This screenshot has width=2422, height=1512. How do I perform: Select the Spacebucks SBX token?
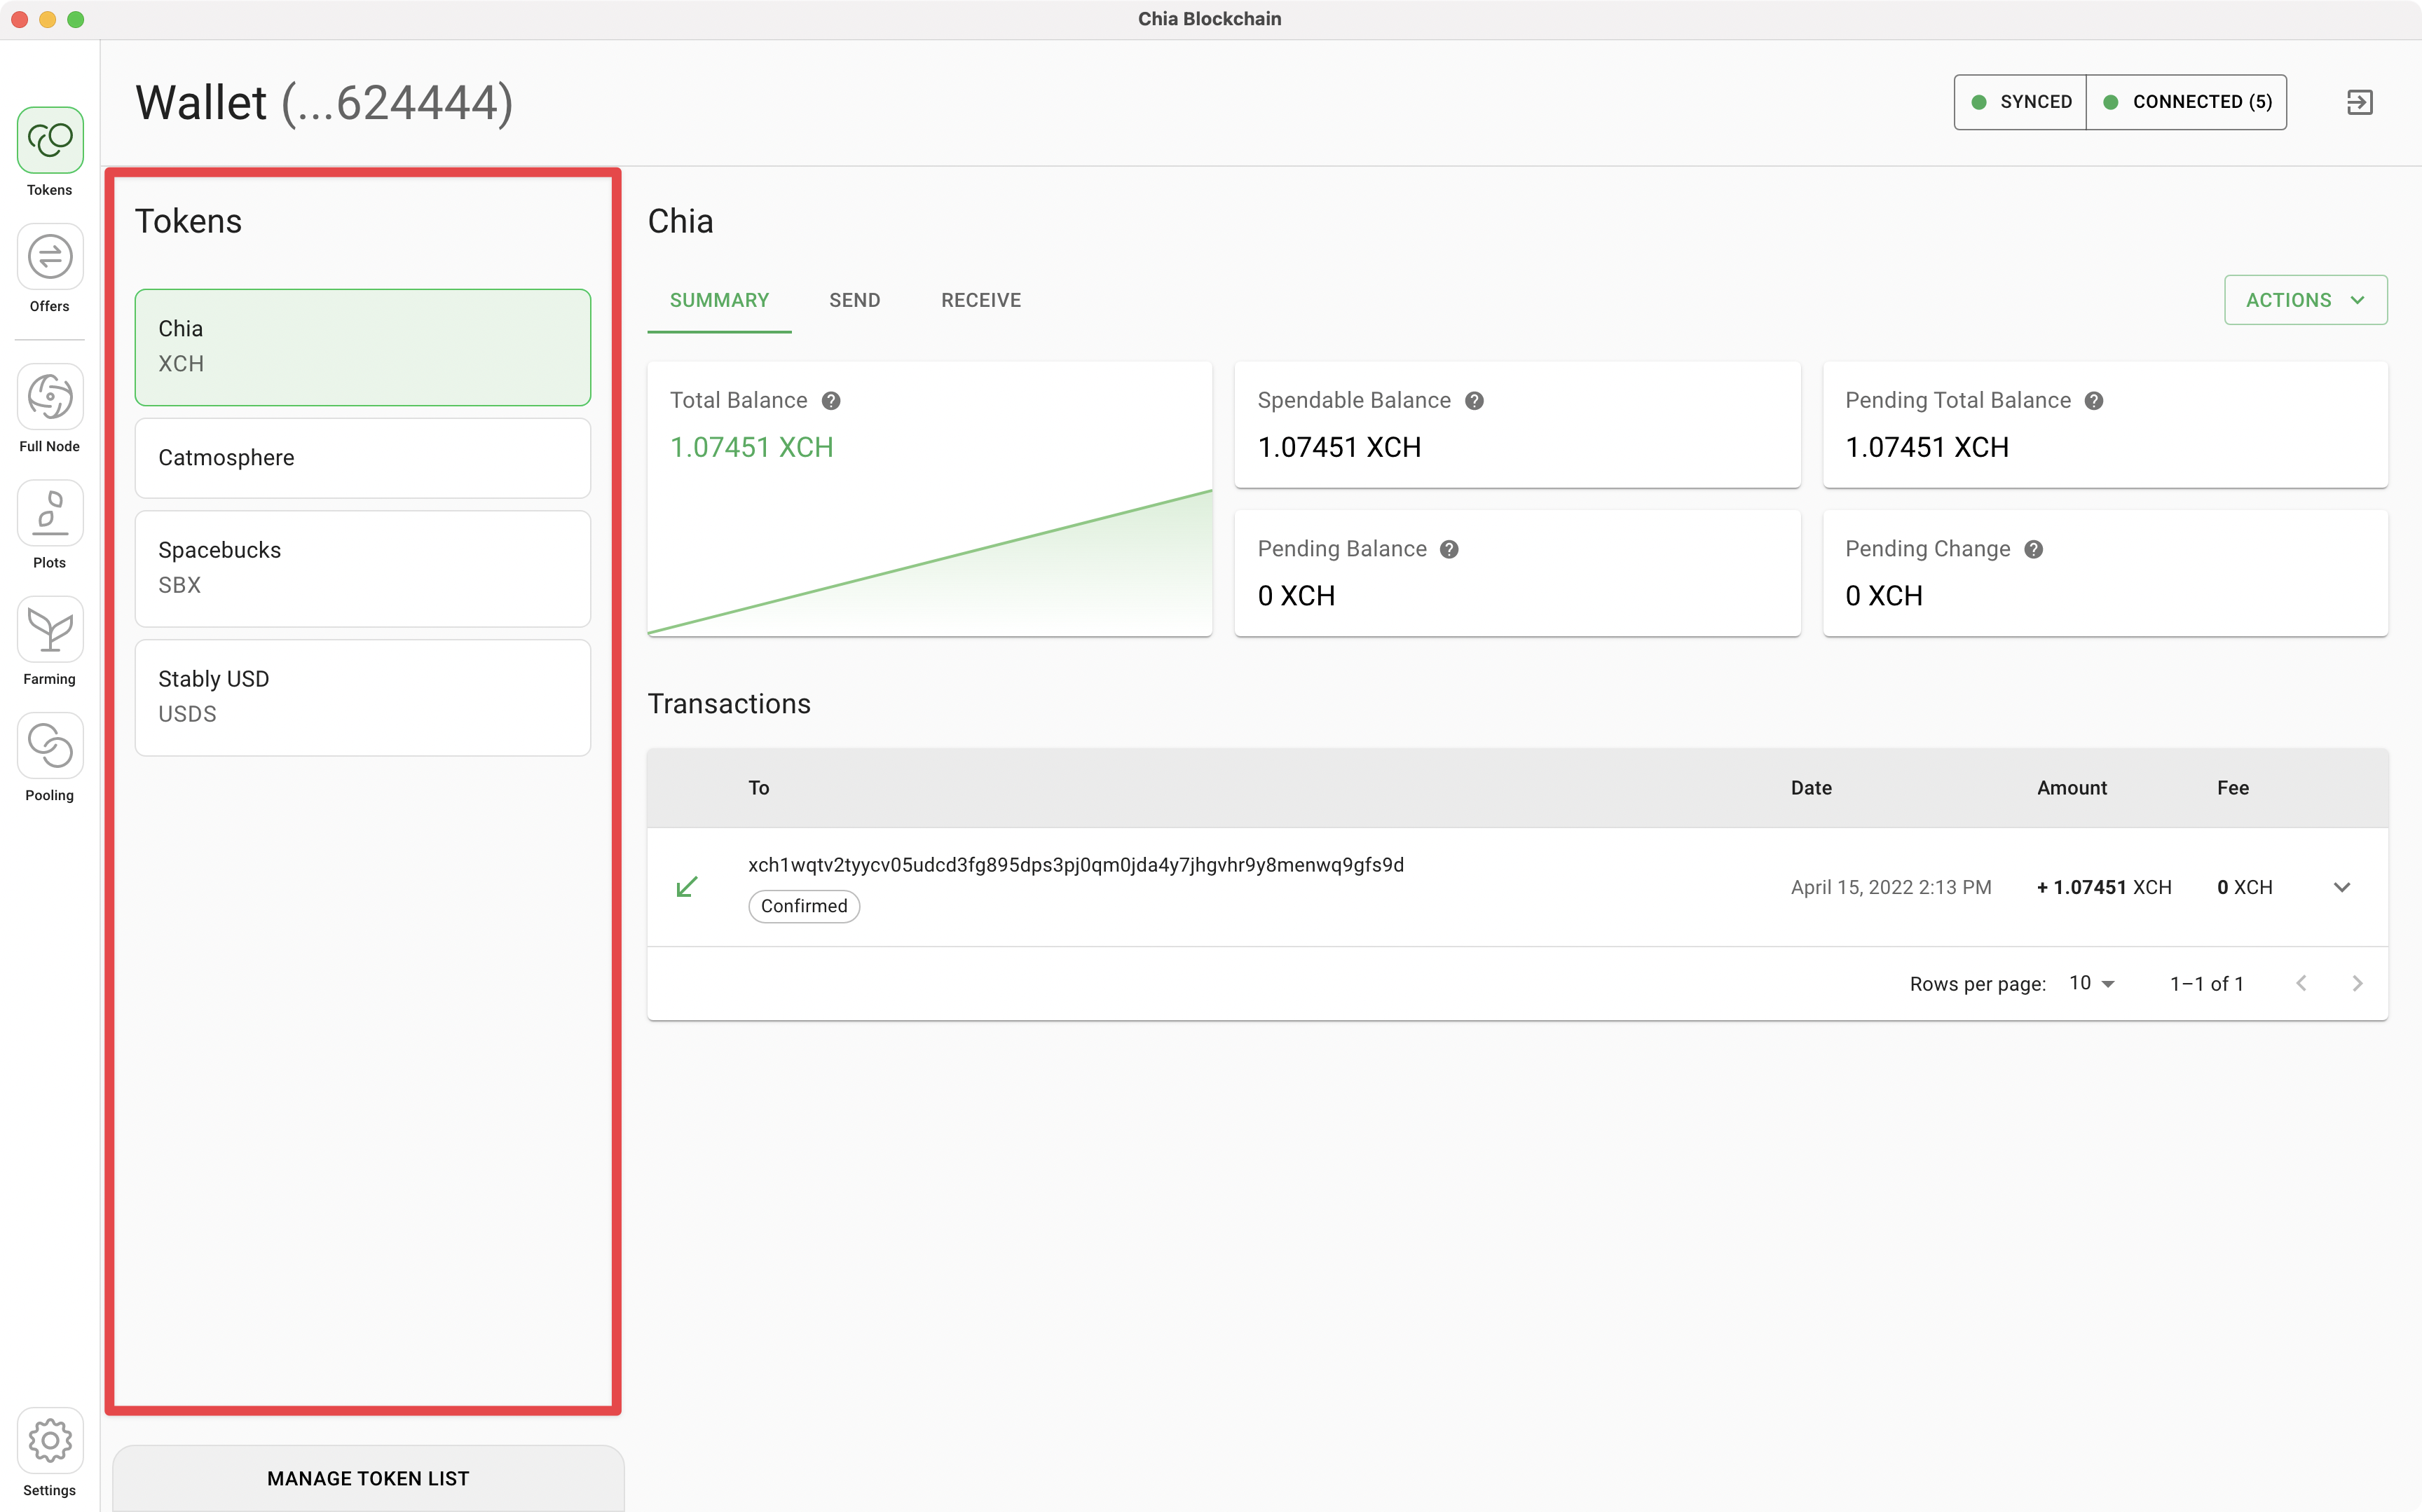point(362,568)
